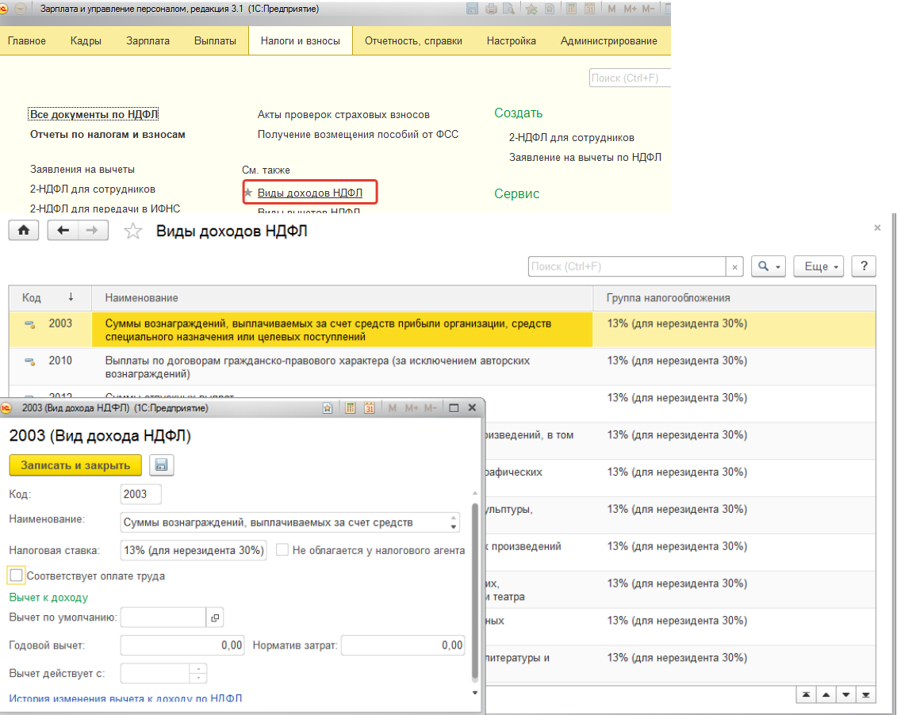Click the M+ button in the 2003 dialog title bar
This screenshot has height=715, width=897.
pos(412,408)
